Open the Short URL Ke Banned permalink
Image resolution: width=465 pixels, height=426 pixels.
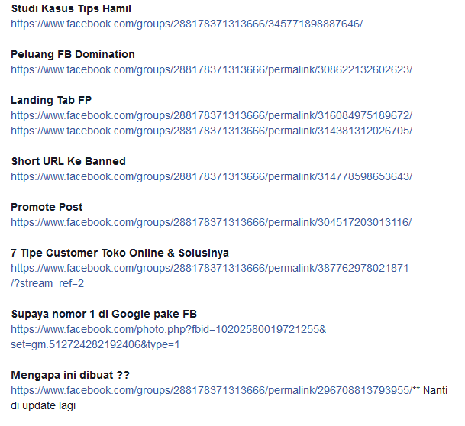point(212,176)
